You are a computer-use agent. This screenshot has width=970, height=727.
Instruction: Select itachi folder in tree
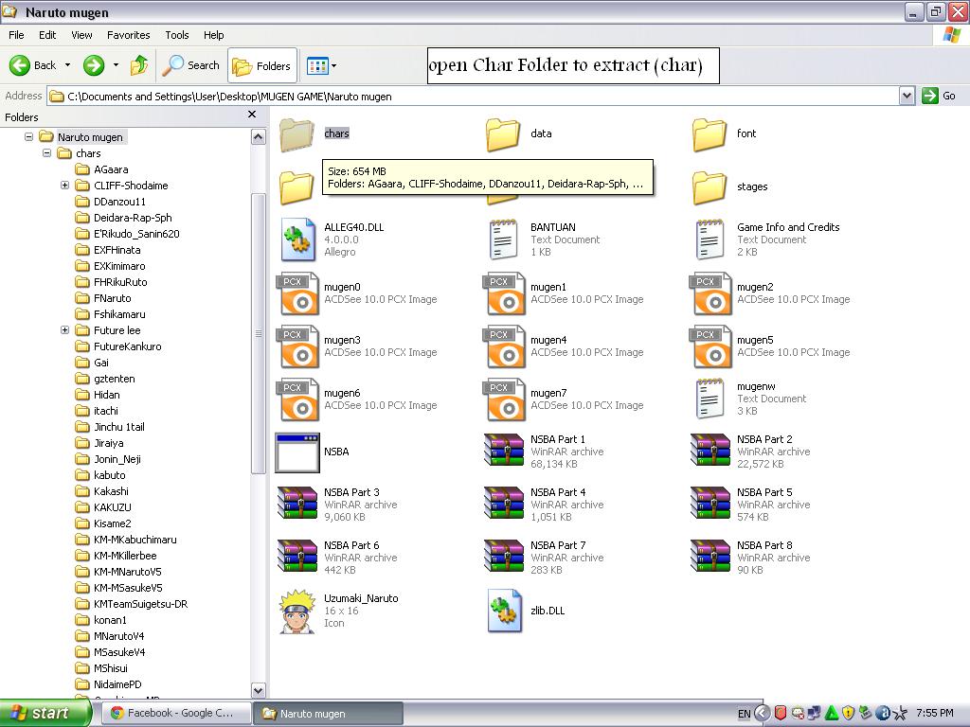(105, 411)
